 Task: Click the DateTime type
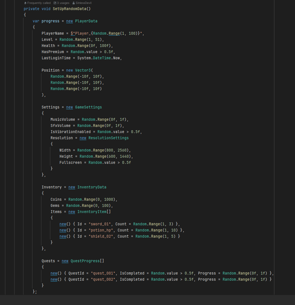pyautogui.click(x=102, y=58)
